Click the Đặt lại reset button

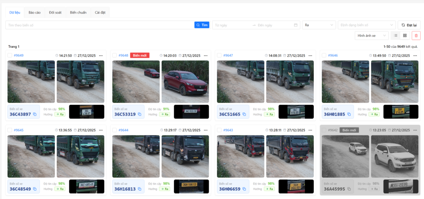pos(409,25)
